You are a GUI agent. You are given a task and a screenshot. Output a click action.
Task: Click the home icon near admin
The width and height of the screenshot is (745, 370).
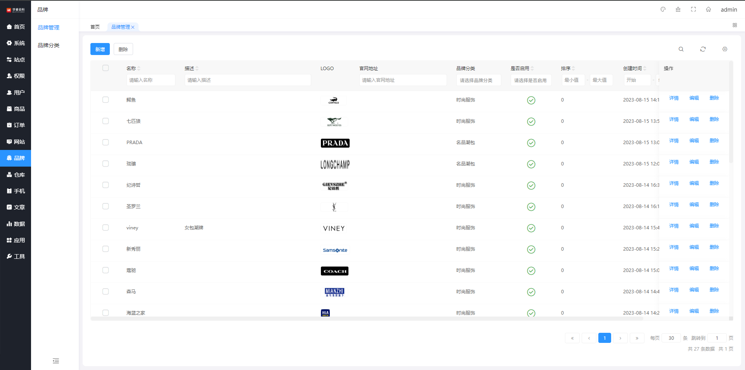coord(708,9)
